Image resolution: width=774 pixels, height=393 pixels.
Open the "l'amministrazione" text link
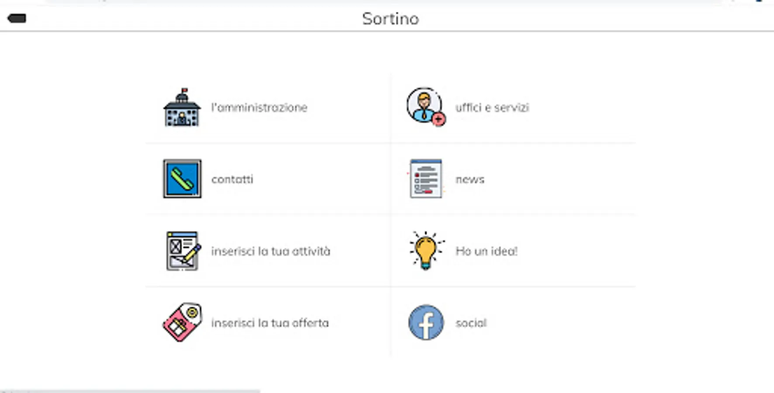click(259, 107)
